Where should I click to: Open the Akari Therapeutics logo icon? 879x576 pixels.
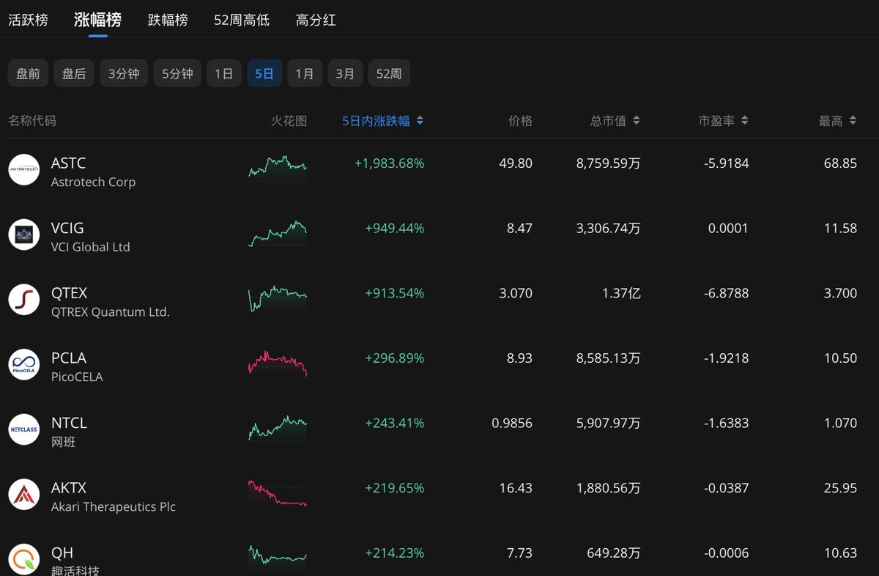(23, 494)
